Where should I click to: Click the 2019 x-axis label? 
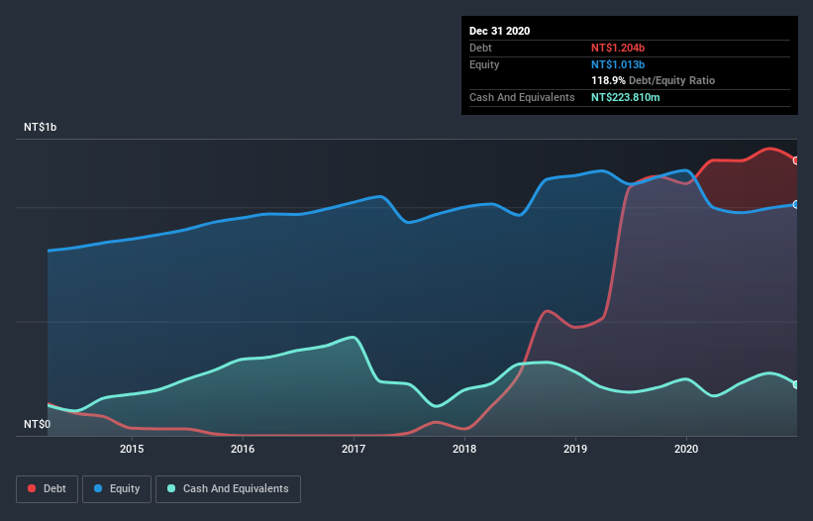[575, 449]
